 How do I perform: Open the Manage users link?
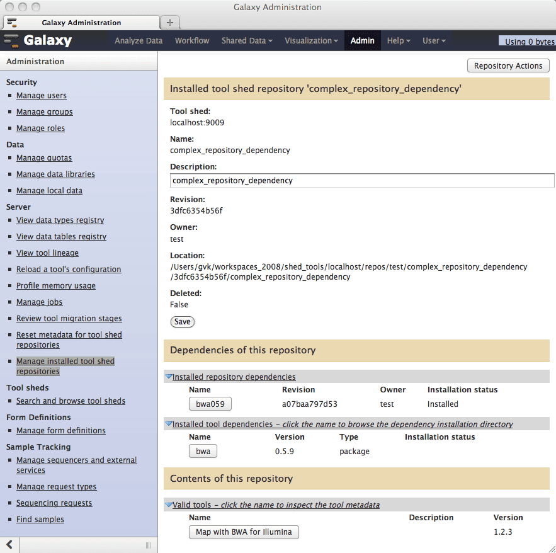tap(42, 96)
